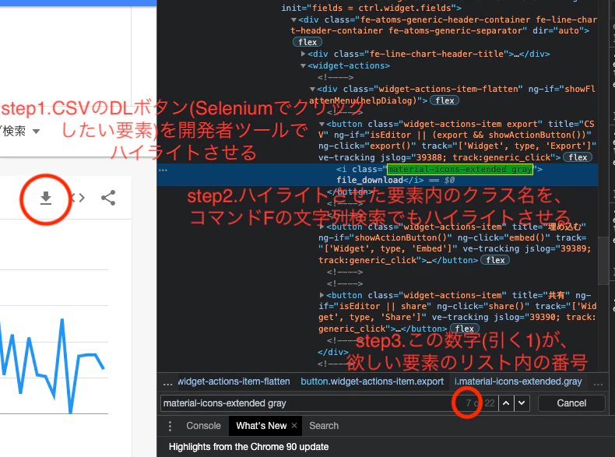The image size is (615, 457).
Task: Click the Cancel button in search bar
Action: click(x=571, y=403)
